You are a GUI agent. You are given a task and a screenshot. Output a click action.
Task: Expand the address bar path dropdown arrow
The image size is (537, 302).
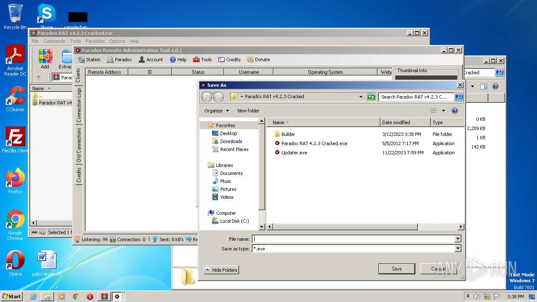click(361, 96)
